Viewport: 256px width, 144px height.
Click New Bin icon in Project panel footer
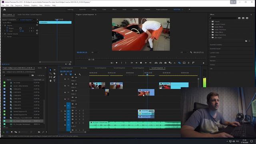[39, 132]
